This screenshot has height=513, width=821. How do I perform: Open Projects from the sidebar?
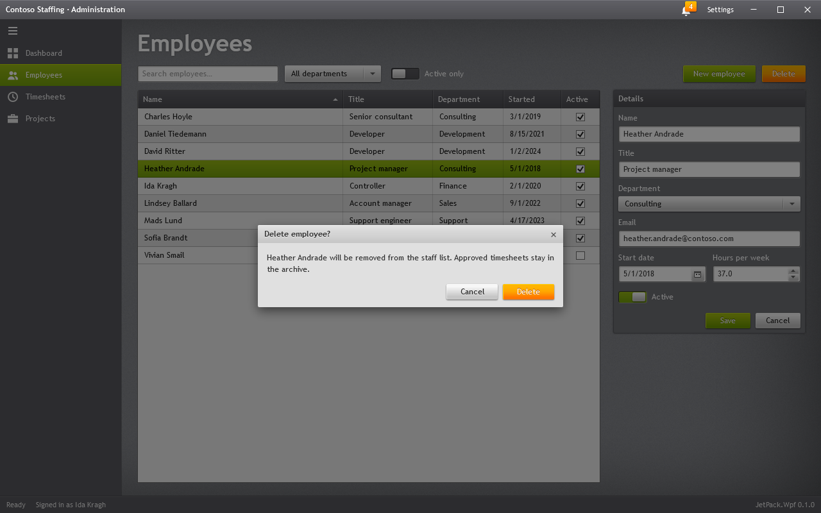60,119
